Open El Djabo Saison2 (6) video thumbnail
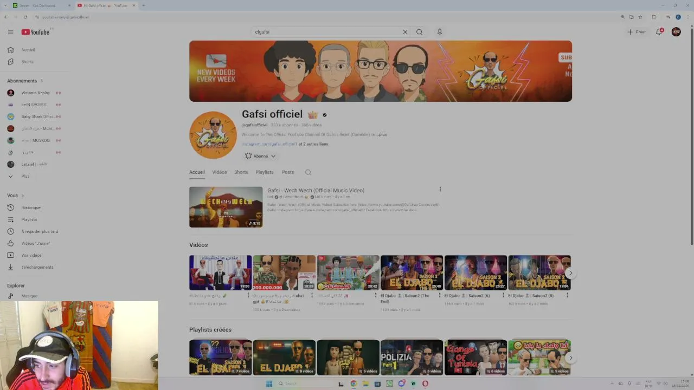Image resolution: width=694 pixels, height=390 pixels. click(x=475, y=273)
